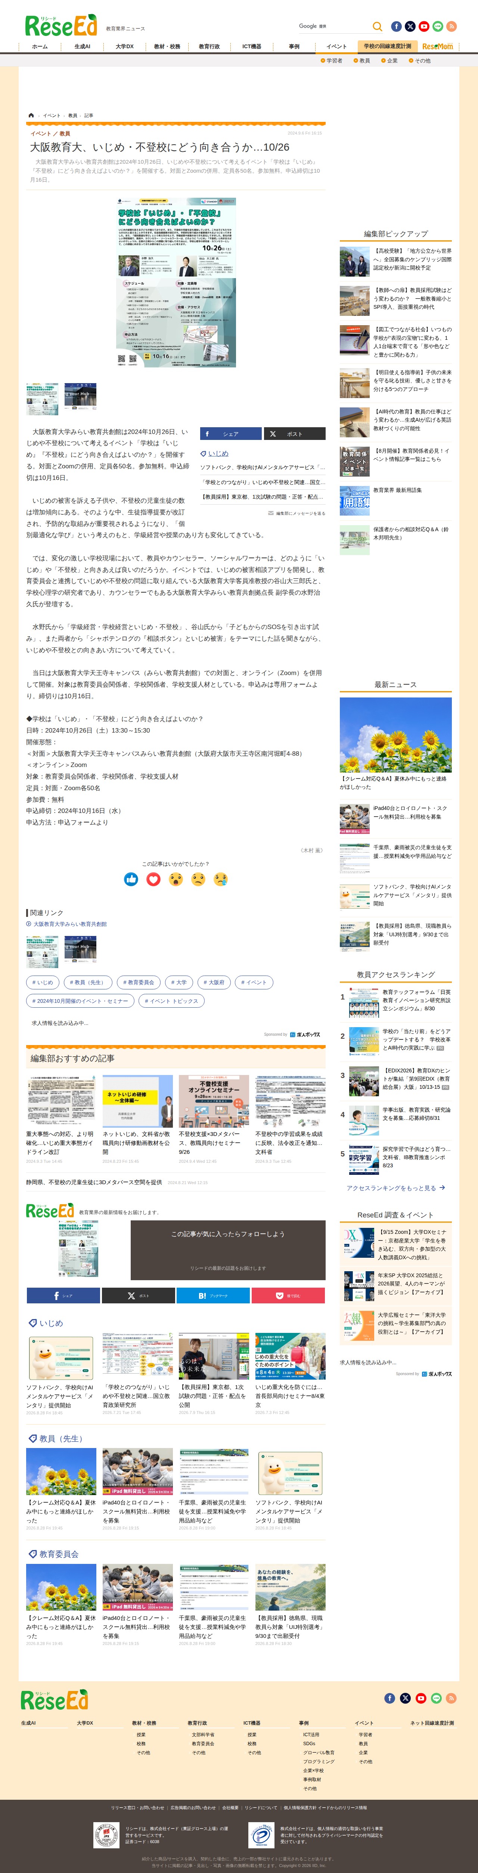This screenshot has height=1873, width=478.
Task: Open the 教材・校務 navigation tab
Action: (166, 46)
